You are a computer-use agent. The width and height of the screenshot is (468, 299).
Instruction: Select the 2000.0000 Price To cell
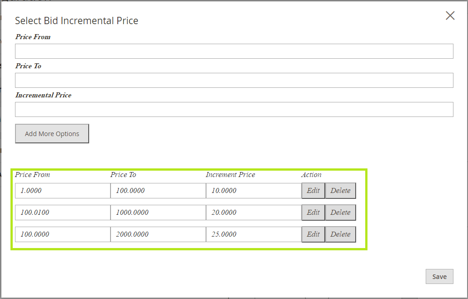pos(158,234)
